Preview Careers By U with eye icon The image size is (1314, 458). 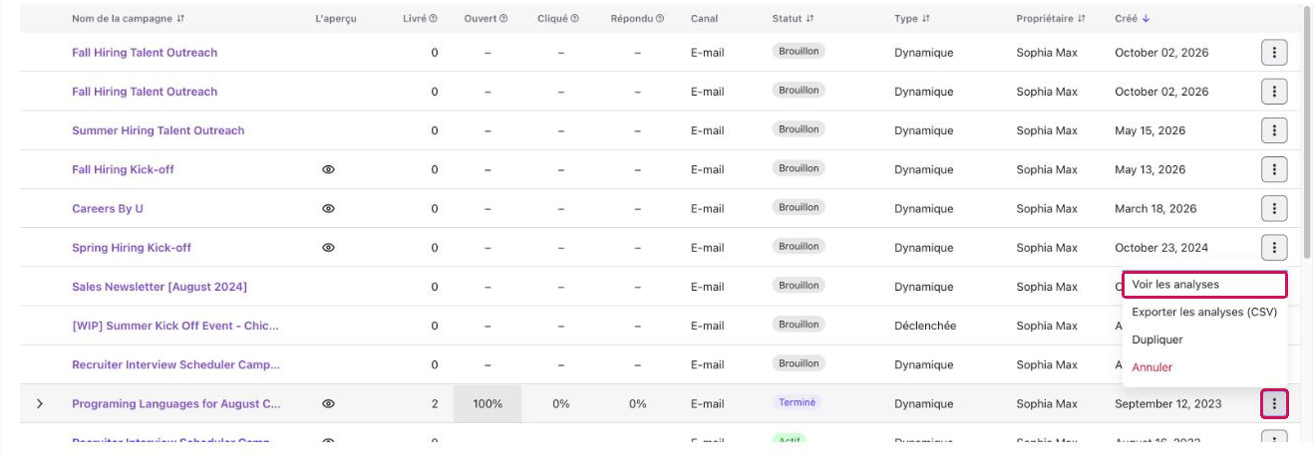(328, 208)
